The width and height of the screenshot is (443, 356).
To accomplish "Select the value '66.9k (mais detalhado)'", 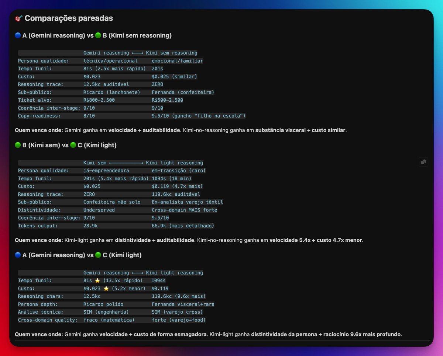I will pos(183,226).
